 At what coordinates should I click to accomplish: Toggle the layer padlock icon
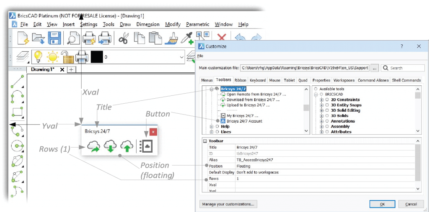click(67, 57)
